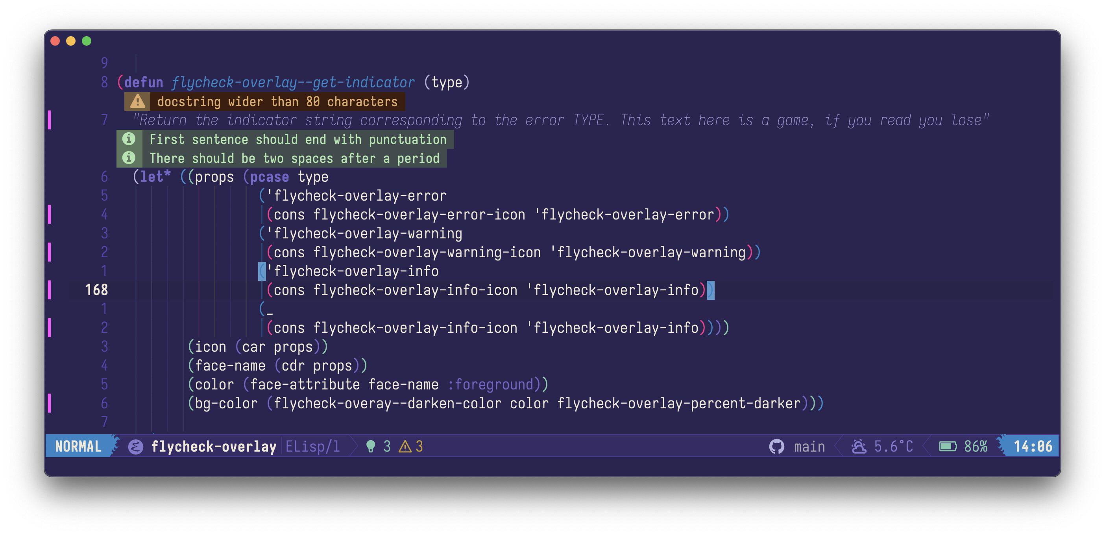
Task: Click the 86% battery percentage
Action: coord(976,447)
